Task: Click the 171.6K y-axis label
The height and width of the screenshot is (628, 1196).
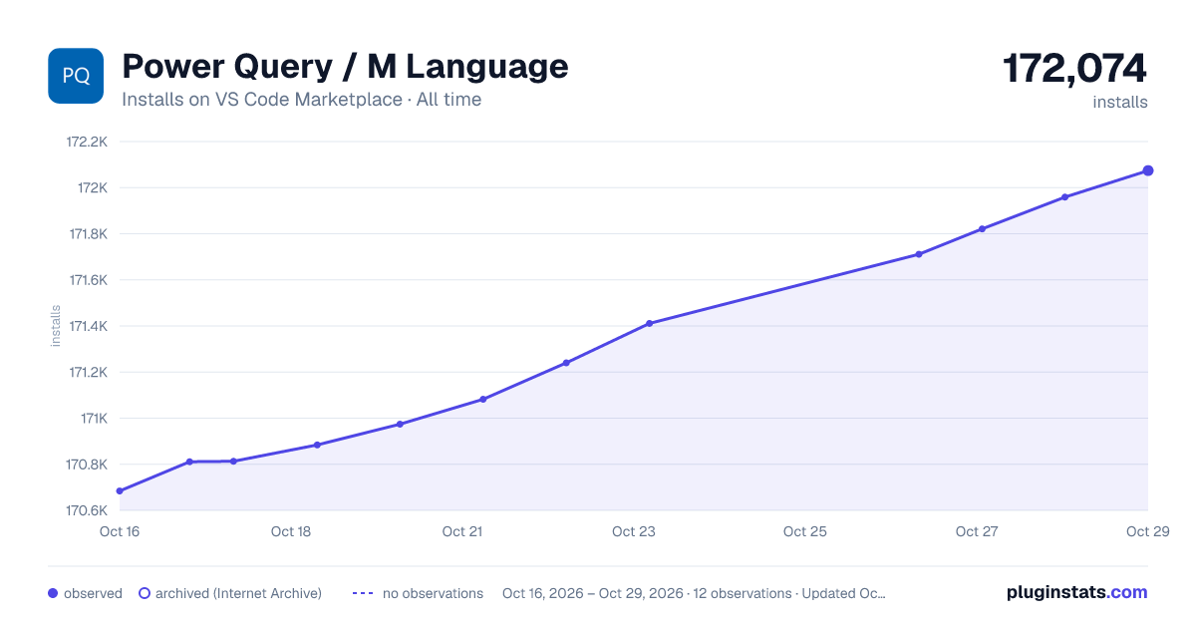Action: coord(88,280)
